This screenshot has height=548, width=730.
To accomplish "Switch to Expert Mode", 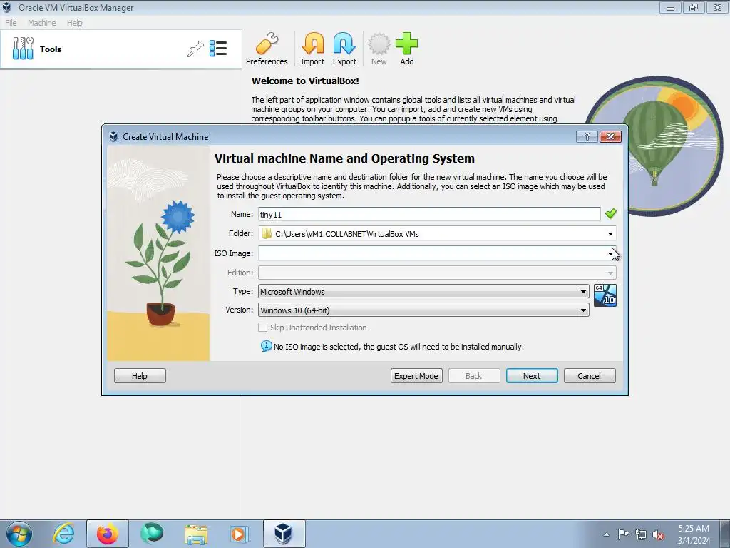I will point(416,375).
